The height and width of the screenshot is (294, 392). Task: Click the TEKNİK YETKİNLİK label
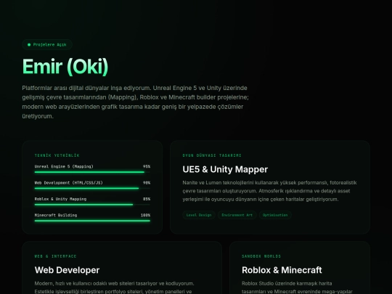57,155
